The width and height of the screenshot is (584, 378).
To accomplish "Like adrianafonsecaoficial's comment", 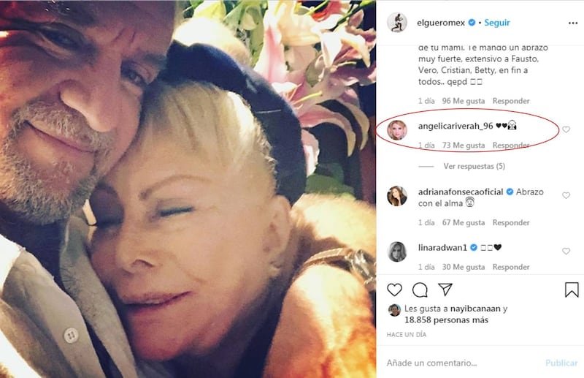I will point(566,195).
